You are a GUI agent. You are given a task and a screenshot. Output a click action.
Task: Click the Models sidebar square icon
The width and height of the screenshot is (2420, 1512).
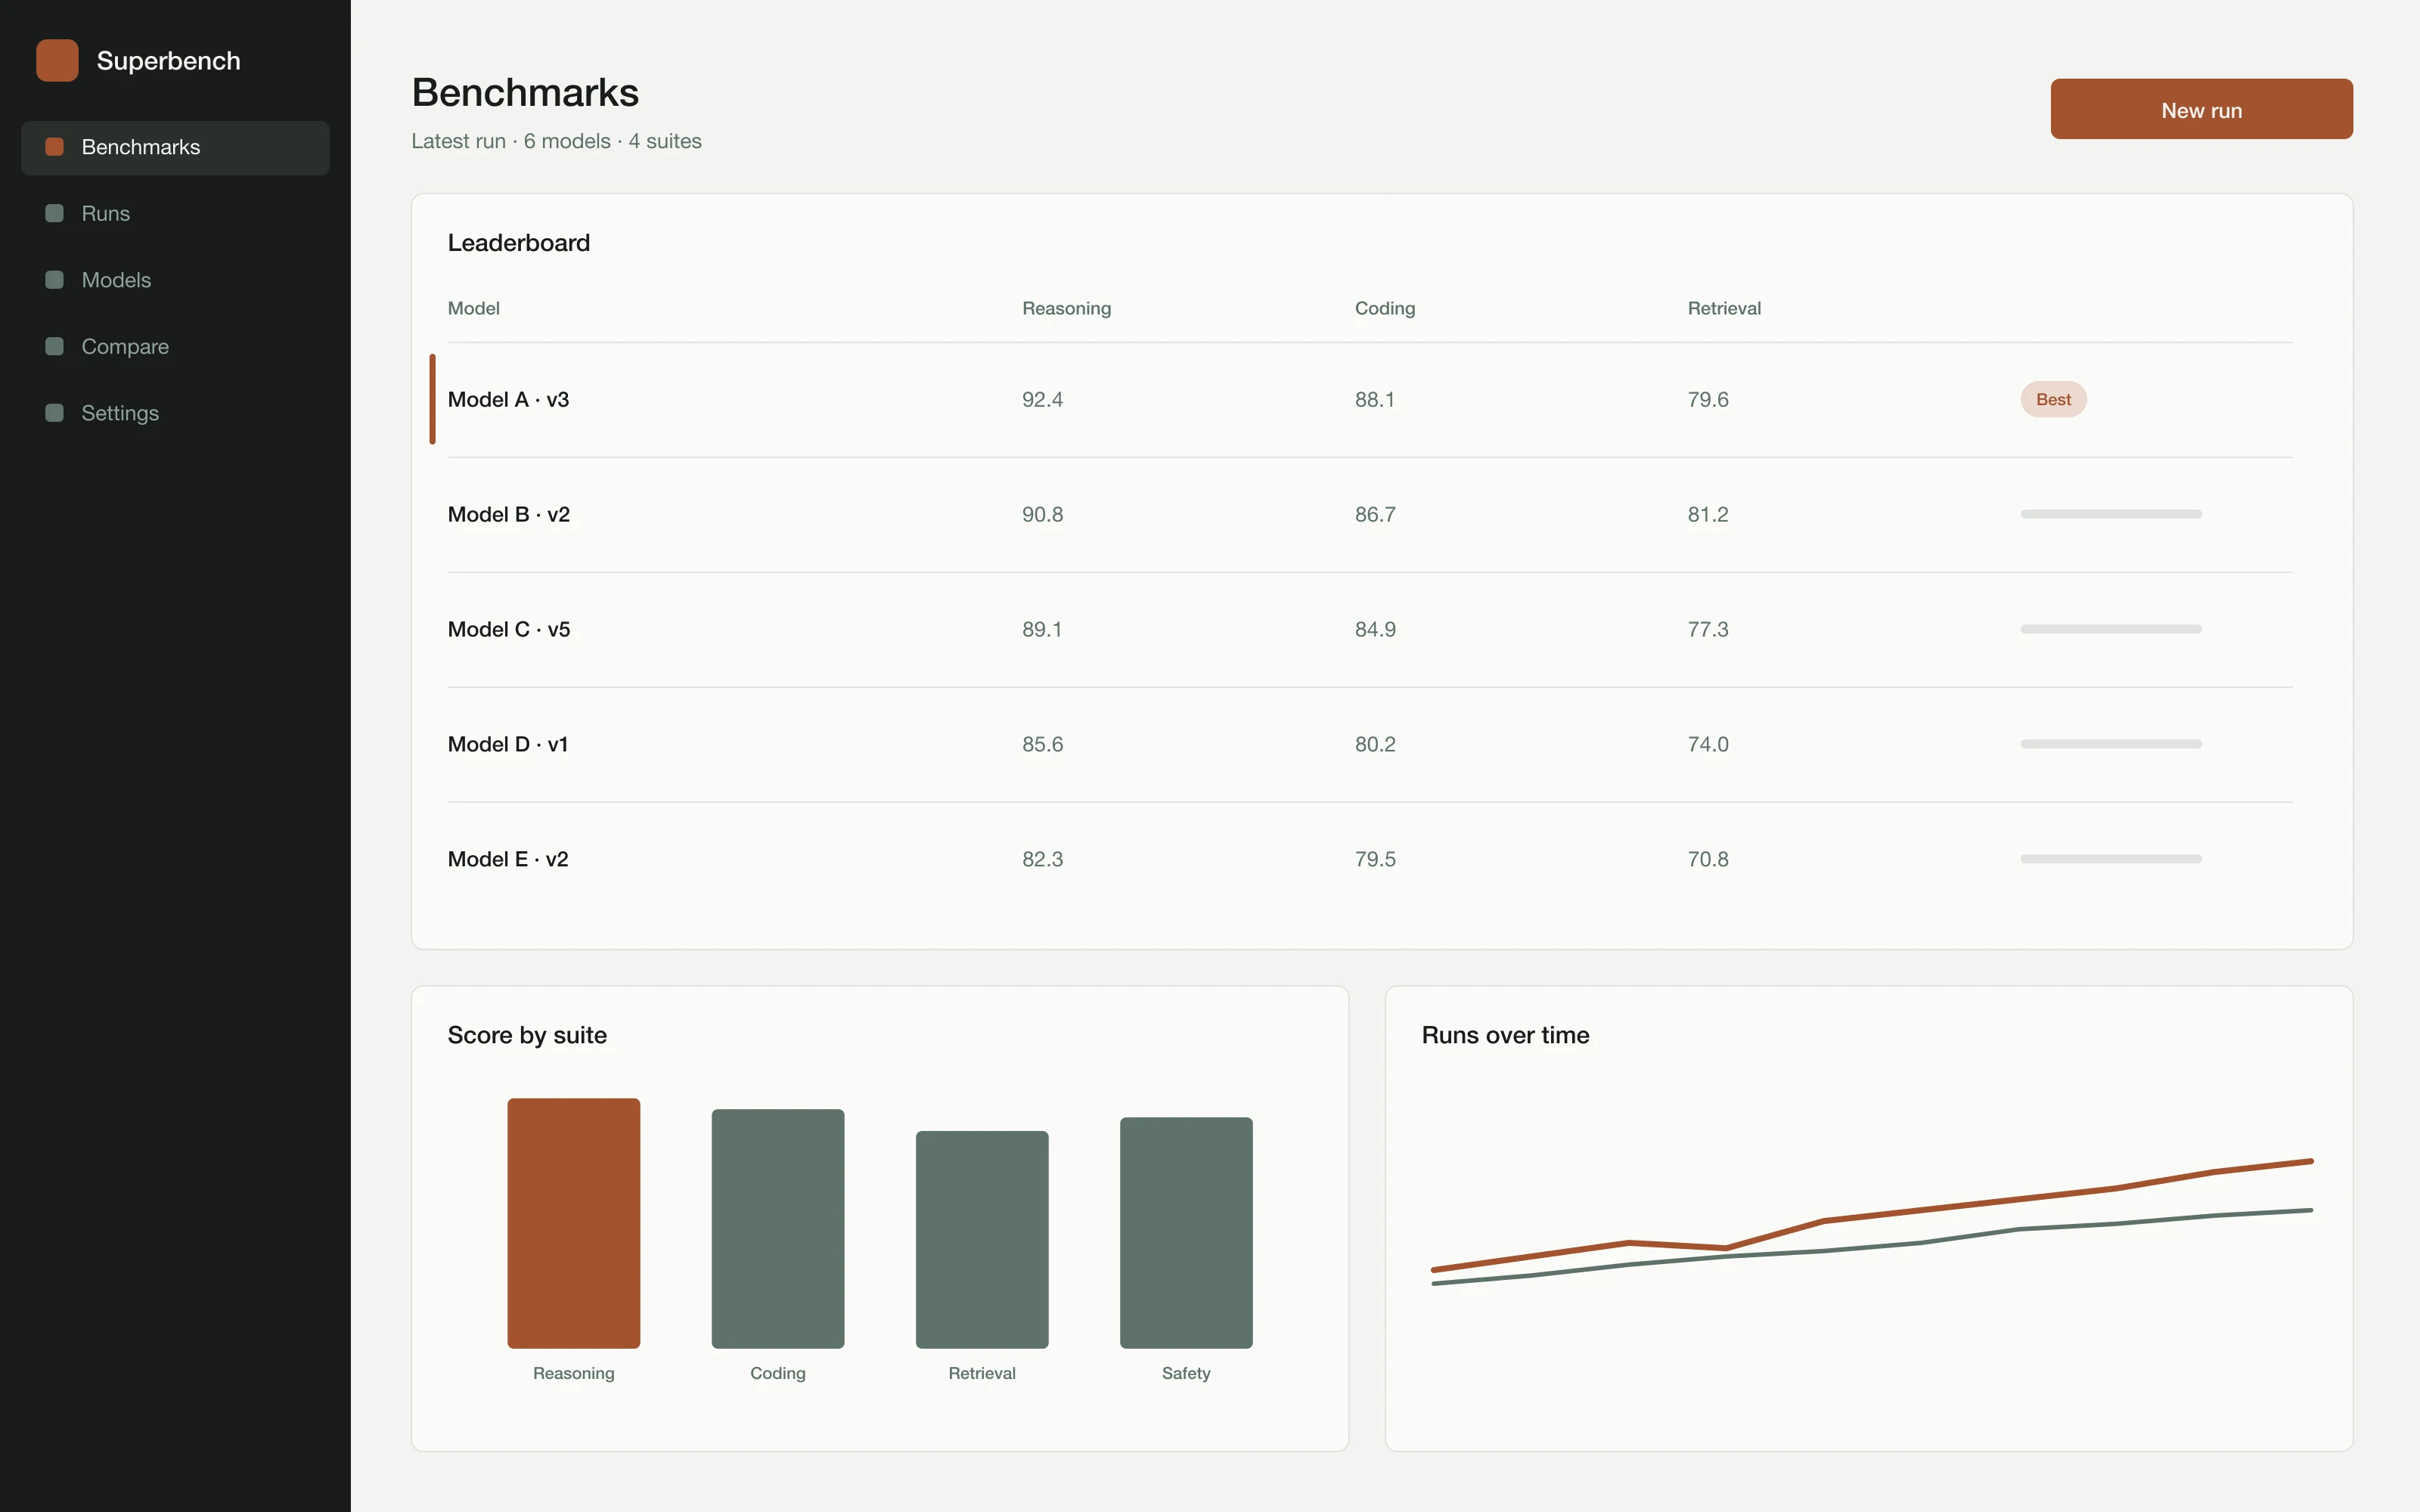(55, 280)
